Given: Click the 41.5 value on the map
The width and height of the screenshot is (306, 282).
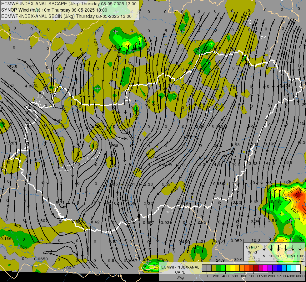Looking at the screenshot, I should (x=270, y=163).
